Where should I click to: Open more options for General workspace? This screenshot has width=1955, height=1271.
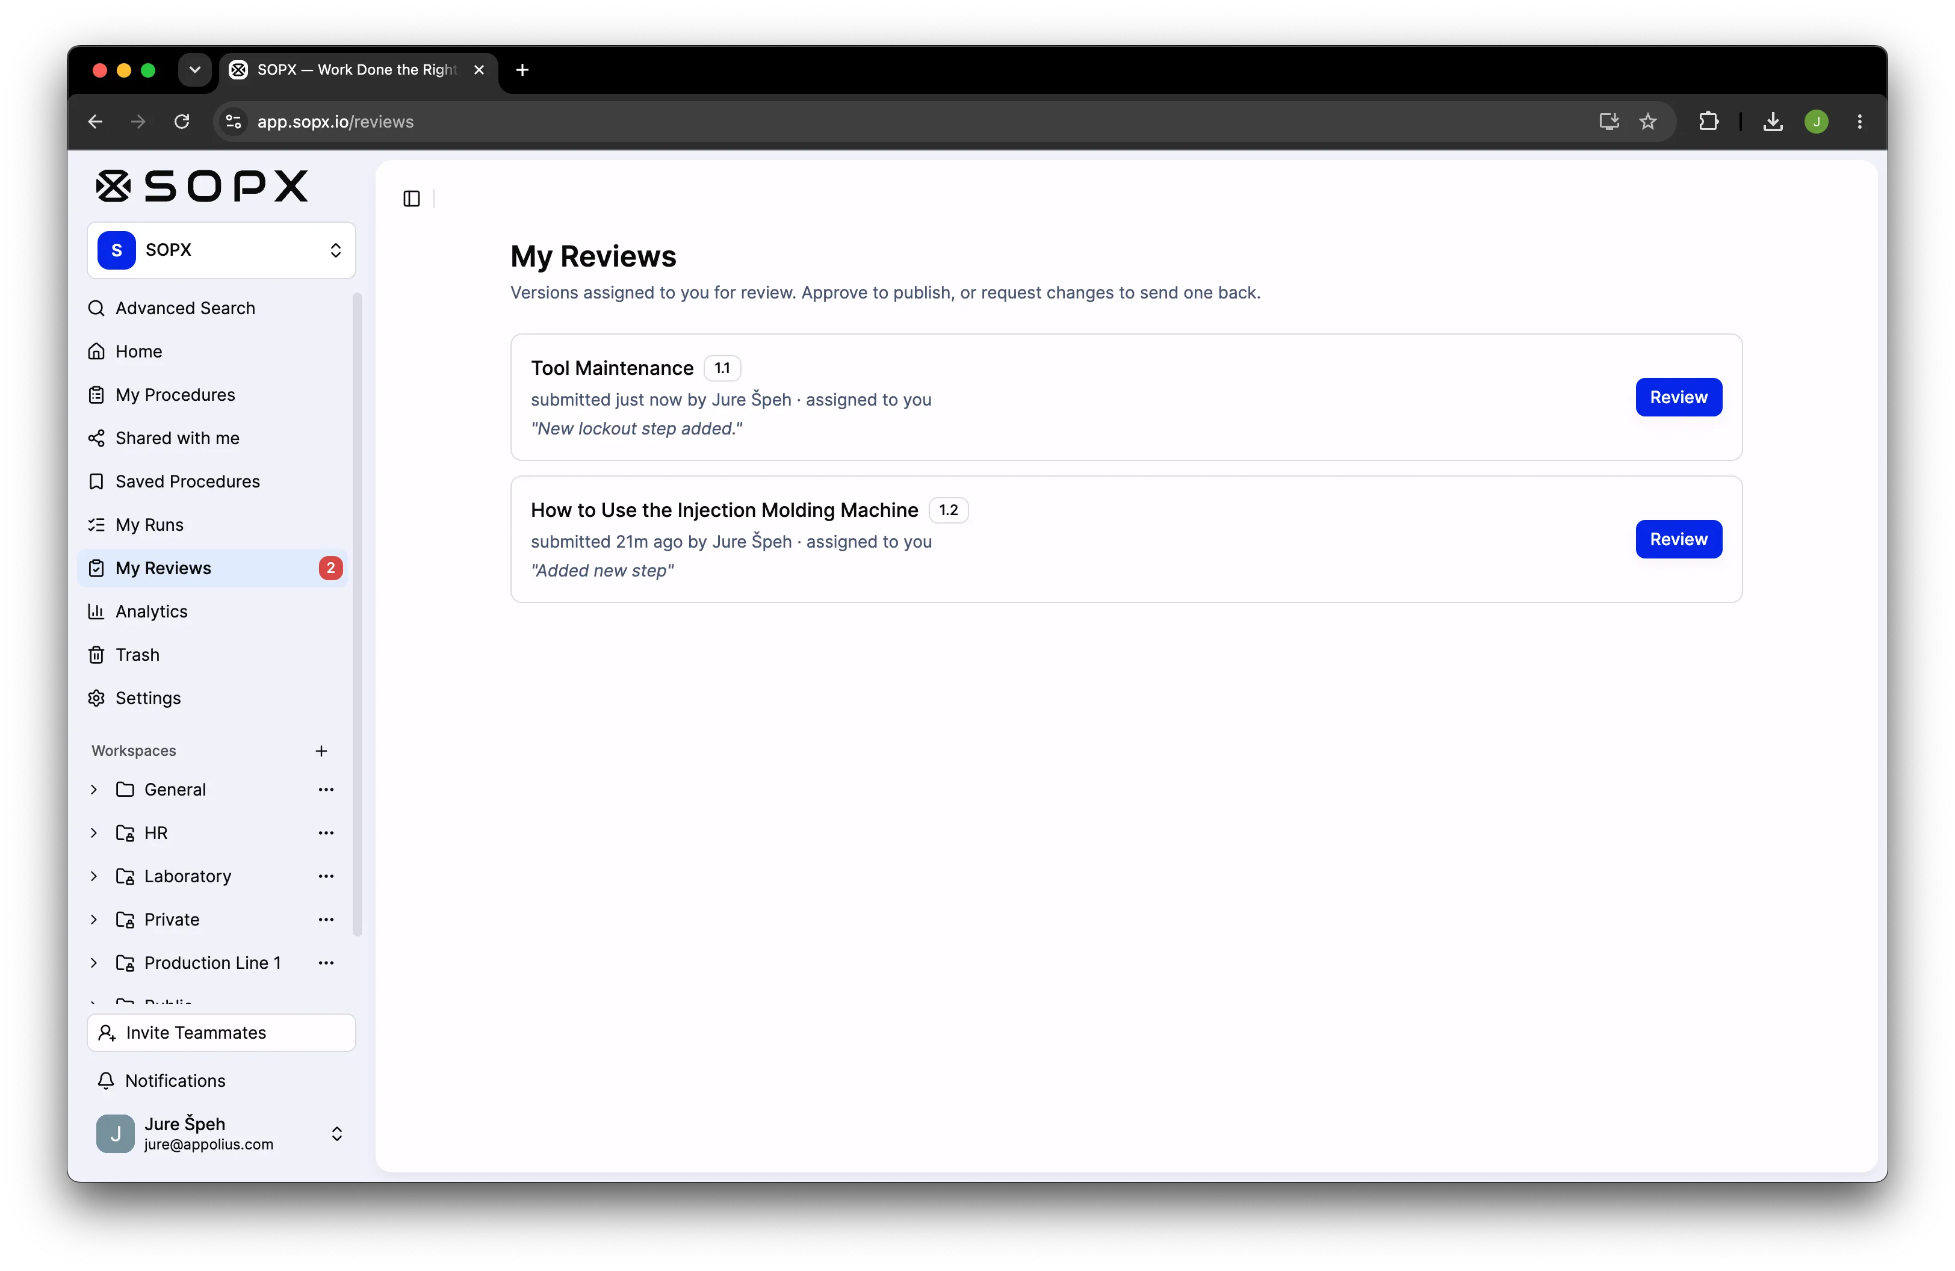(326, 790)
